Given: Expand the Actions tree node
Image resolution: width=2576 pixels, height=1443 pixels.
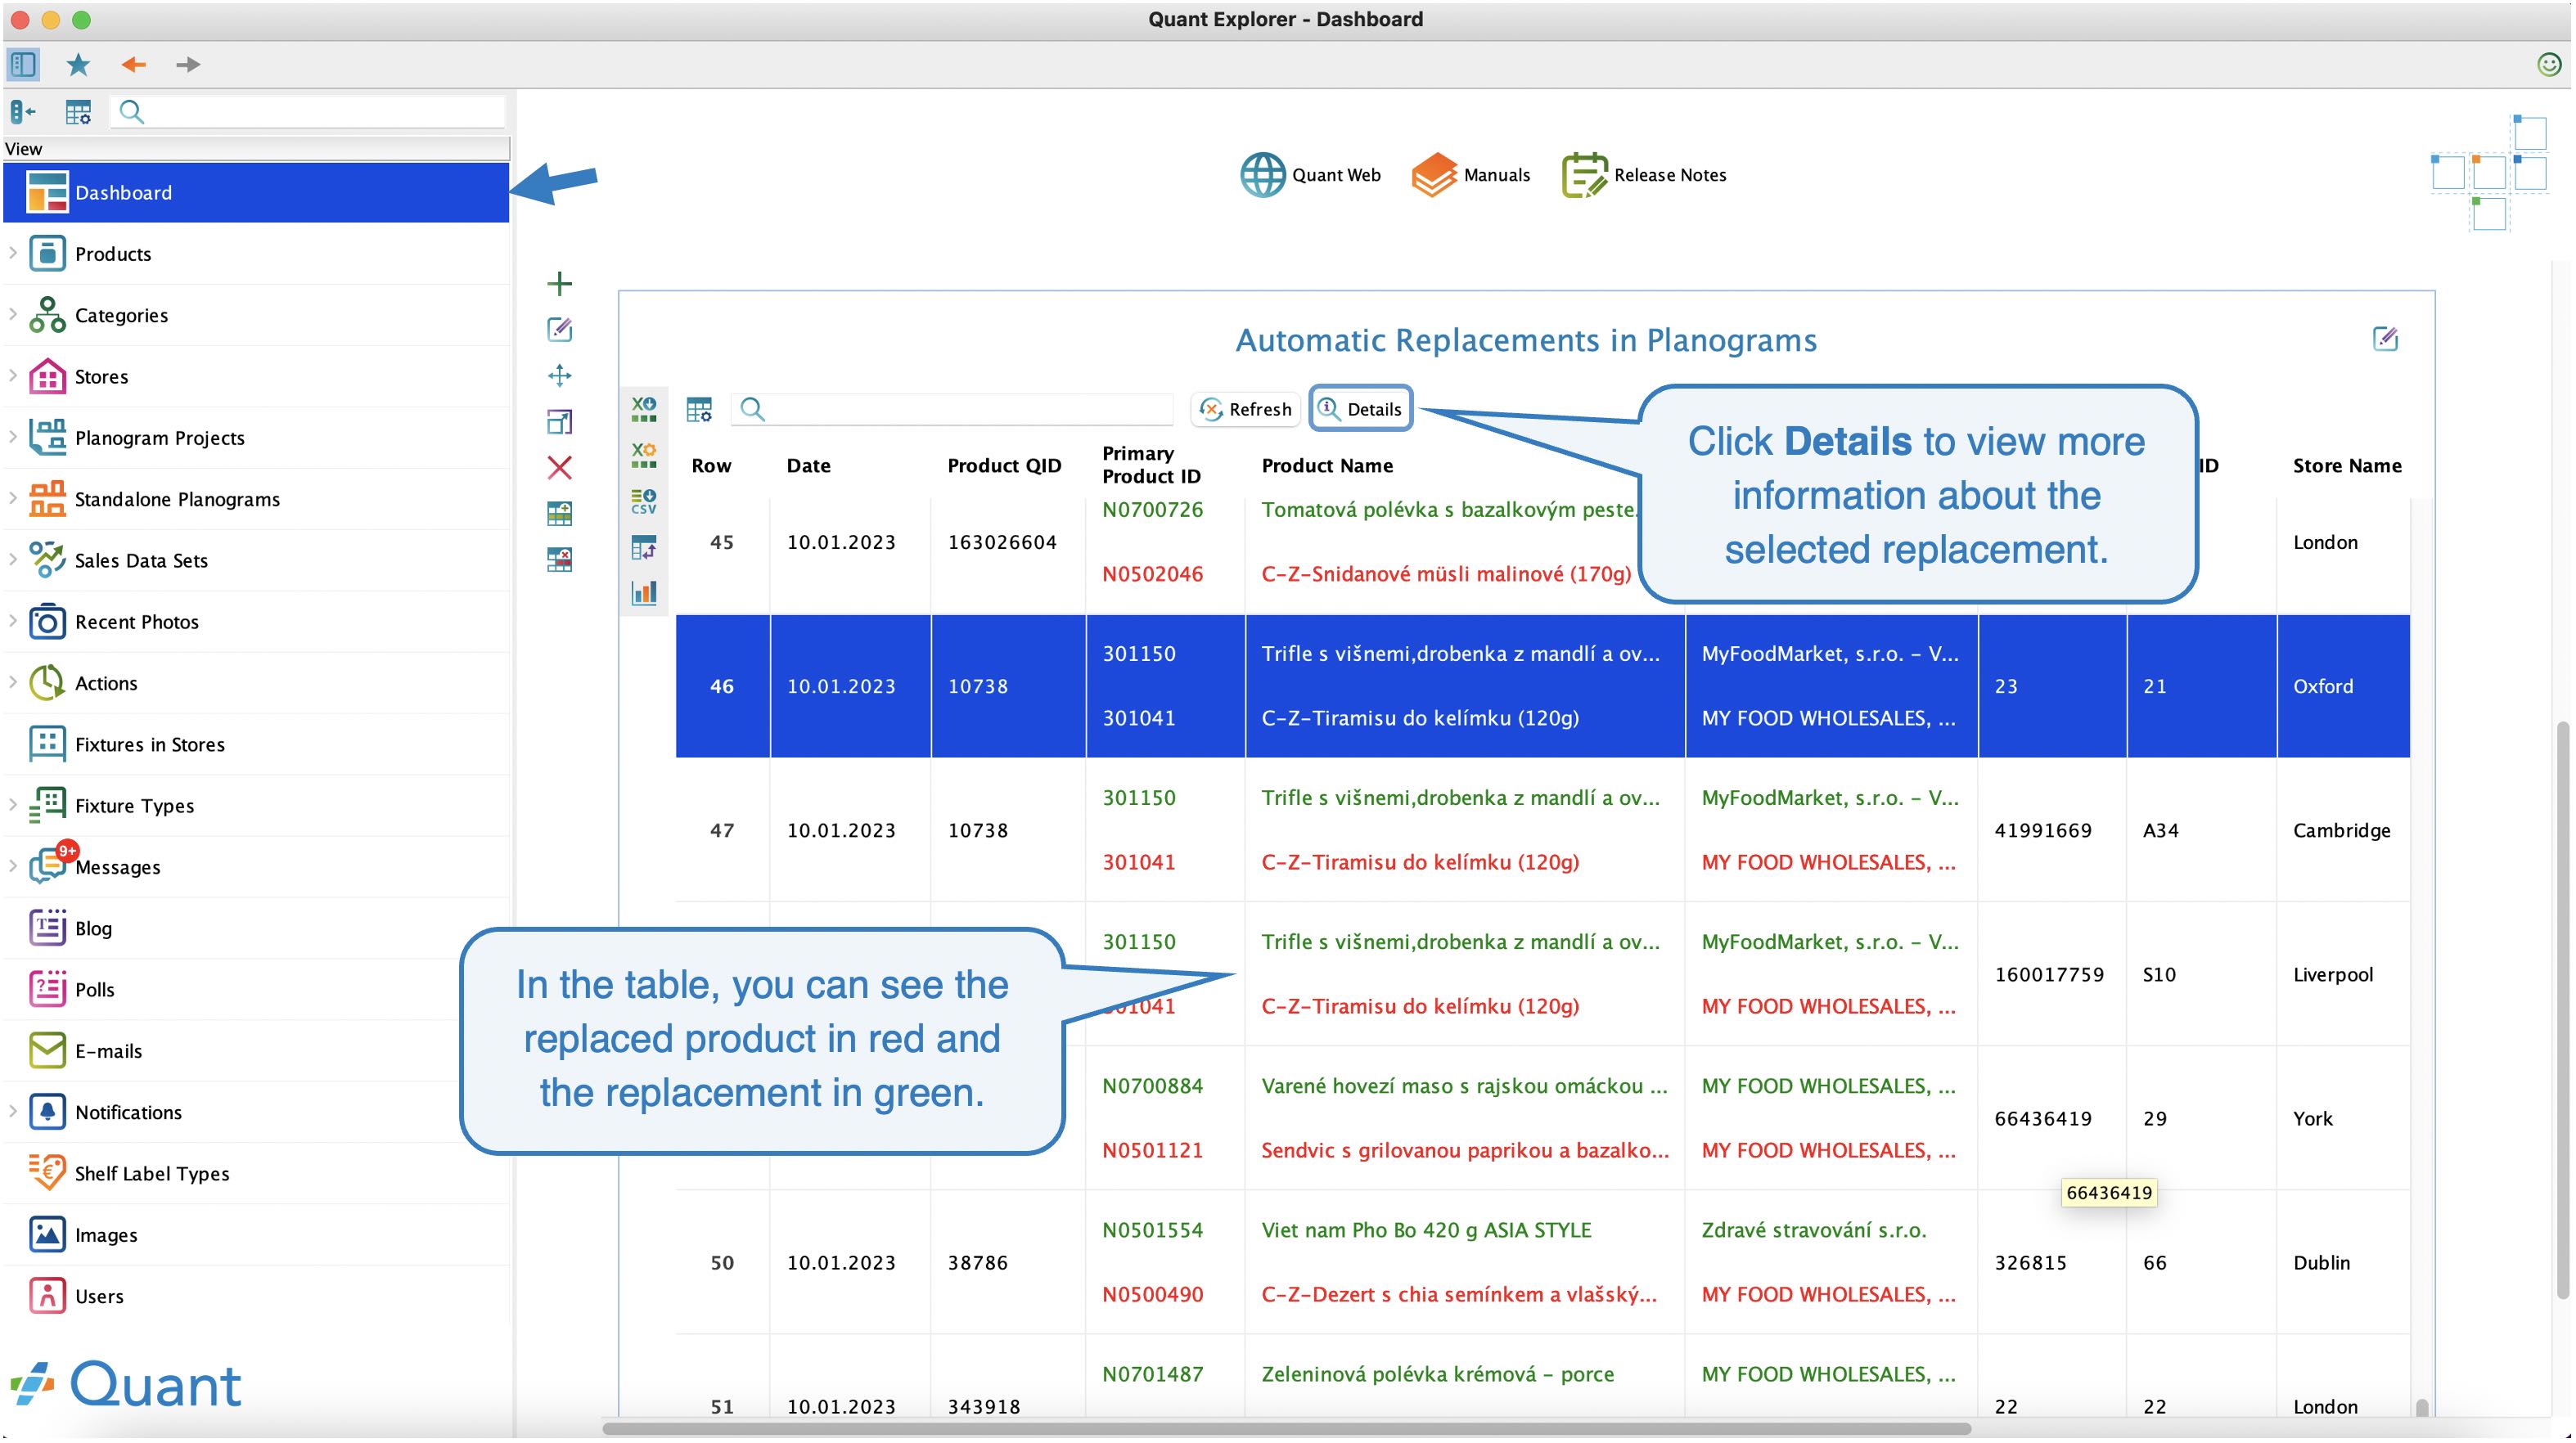Looking at the screenshot, I should tap(13, 683).
